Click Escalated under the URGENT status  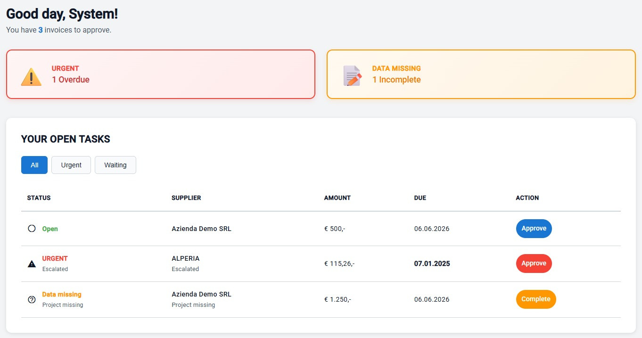55,269
